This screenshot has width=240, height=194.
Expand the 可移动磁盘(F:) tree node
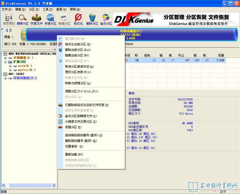5,78
